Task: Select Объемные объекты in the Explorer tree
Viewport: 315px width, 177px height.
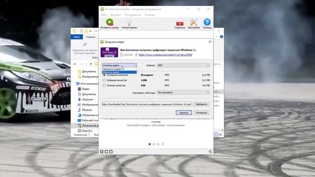Action: click(x=88, y=115)
